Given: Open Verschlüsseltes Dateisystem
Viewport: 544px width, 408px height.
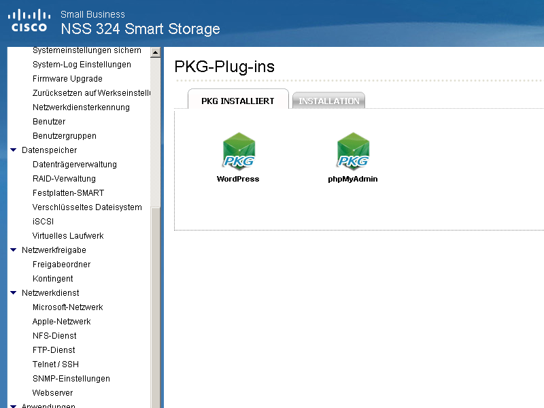Looking at the screenshot, I should pos(87,207).
